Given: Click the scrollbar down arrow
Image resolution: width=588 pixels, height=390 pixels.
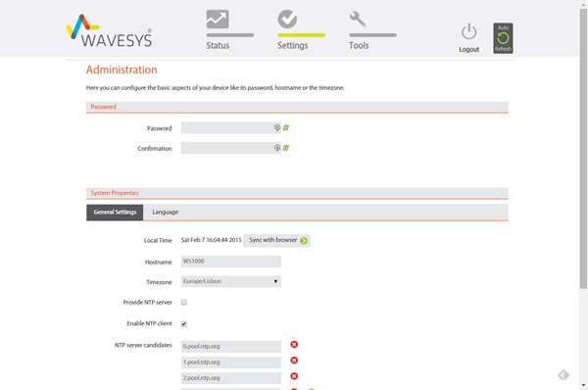Looking at the screenshot, I should click(x=583, y=385).
